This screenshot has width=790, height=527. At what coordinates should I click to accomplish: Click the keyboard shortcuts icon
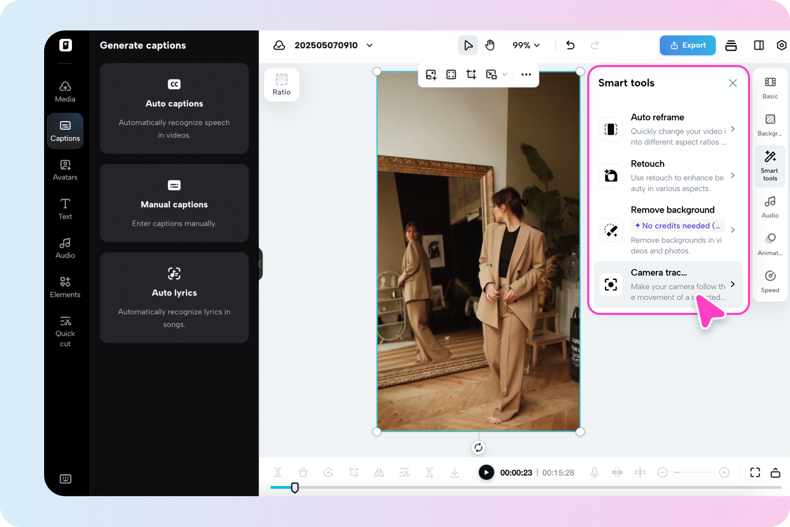click(x=66, y=479)
